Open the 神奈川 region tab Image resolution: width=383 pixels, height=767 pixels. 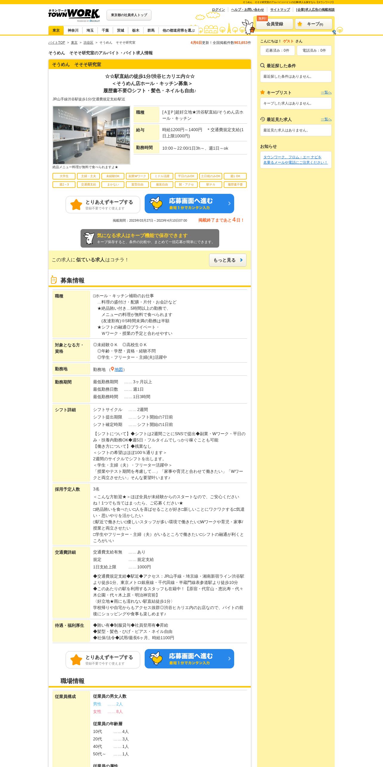click(x=73, y=30)
